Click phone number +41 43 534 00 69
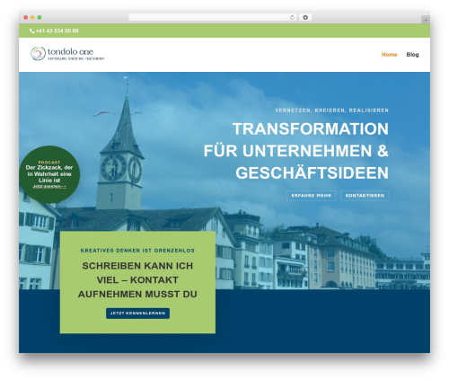The width and height of the screenshot is (449, 380). click(x=57, y=31)
